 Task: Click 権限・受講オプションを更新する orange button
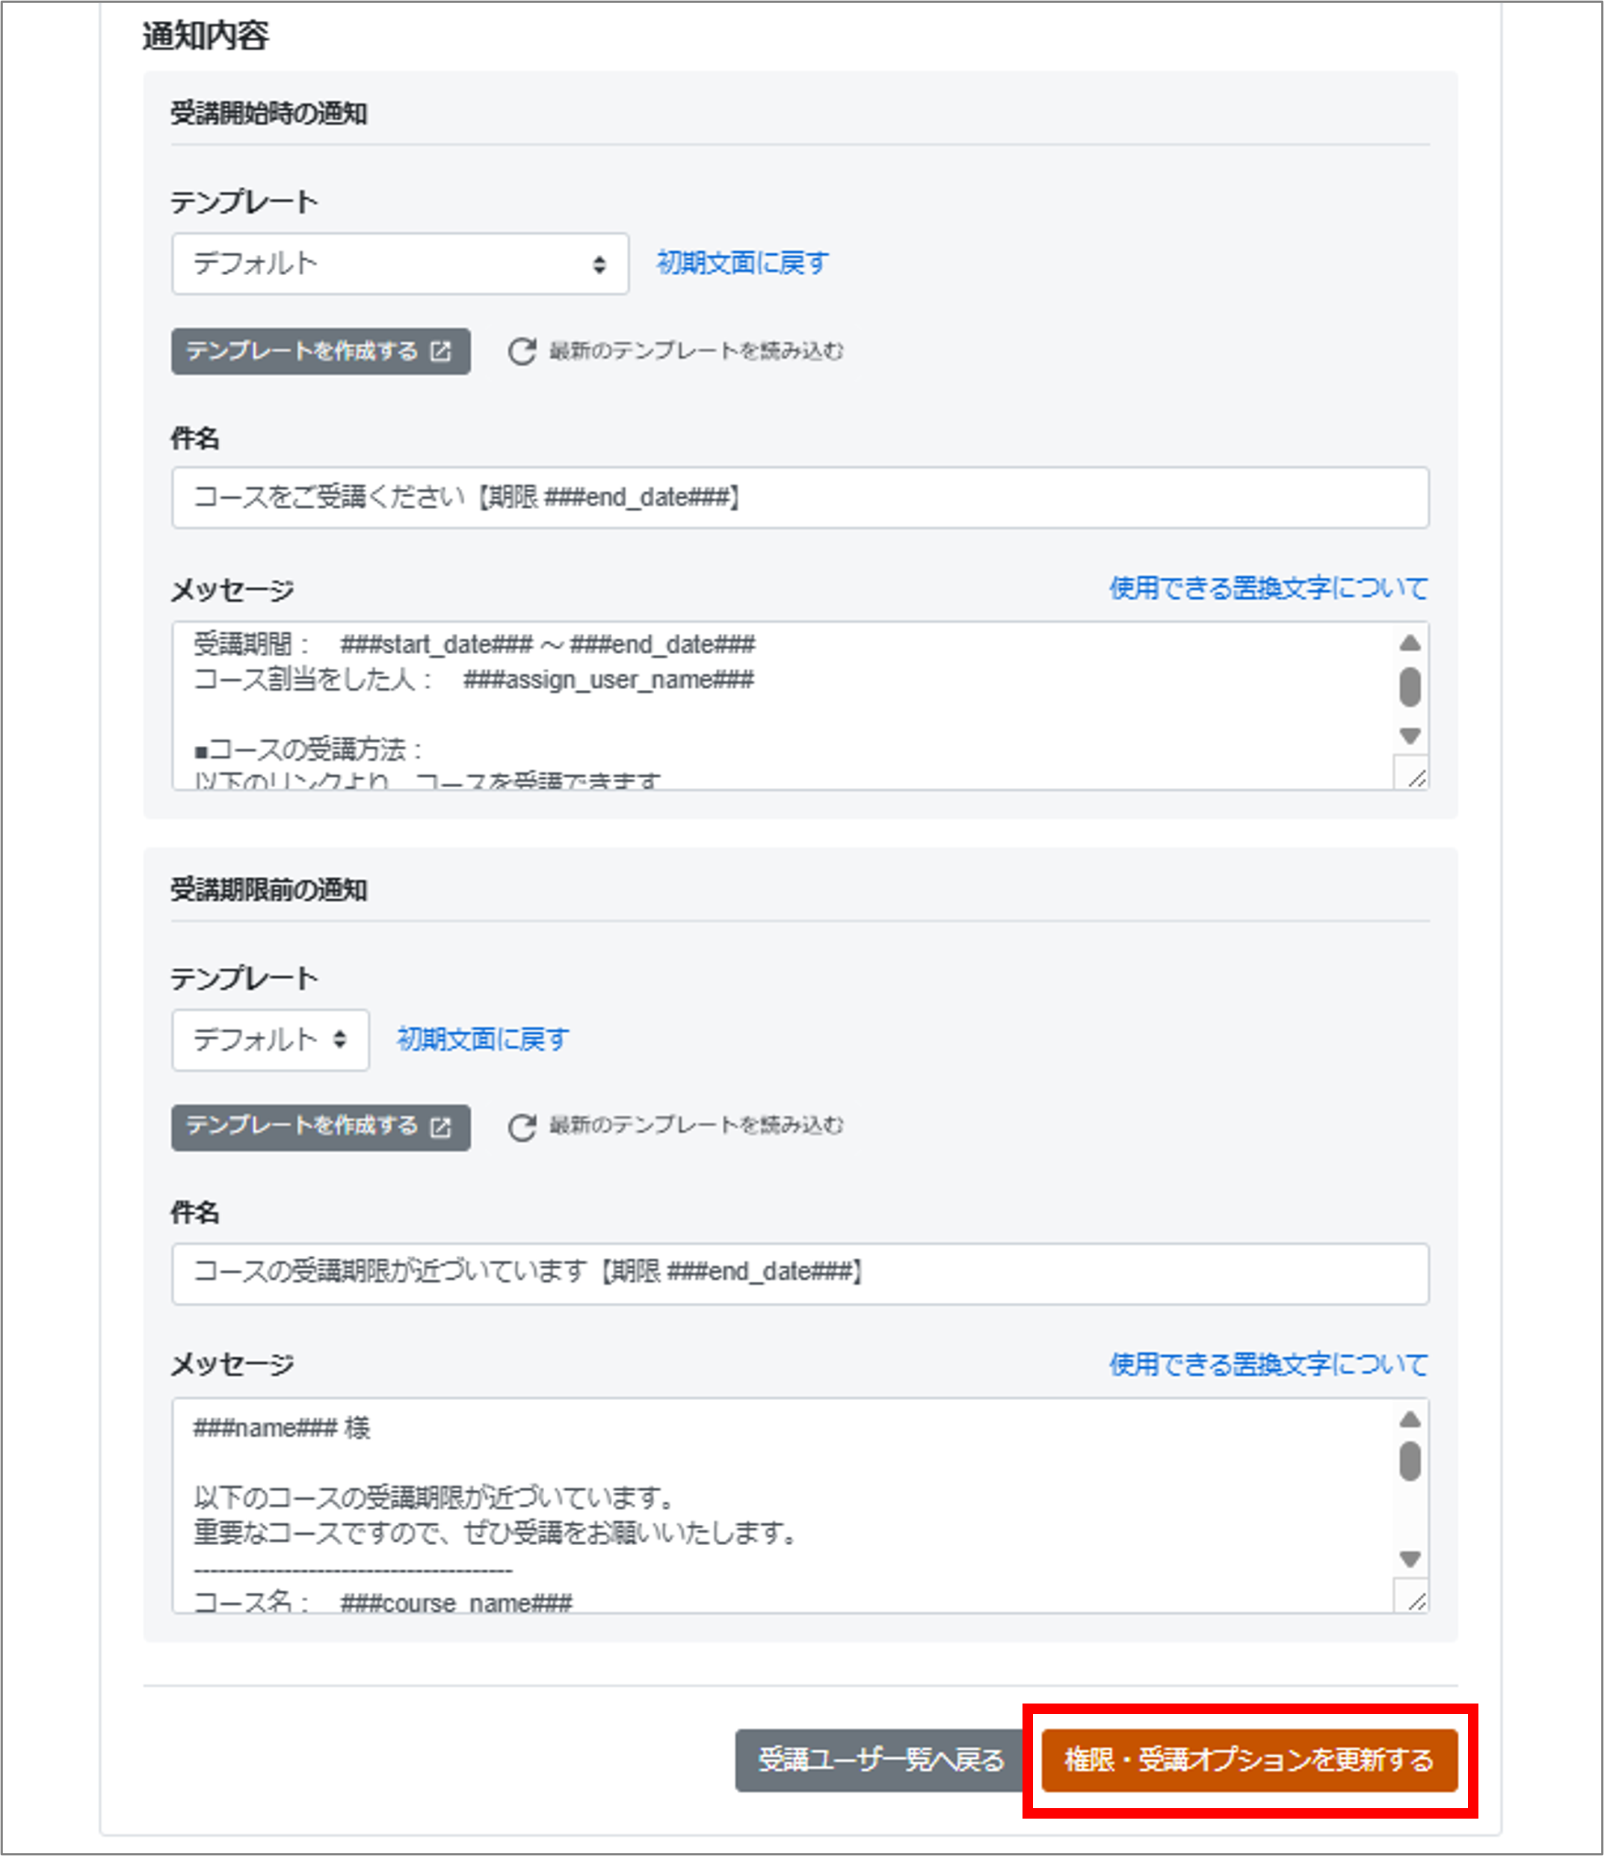coord(1248,1760)
